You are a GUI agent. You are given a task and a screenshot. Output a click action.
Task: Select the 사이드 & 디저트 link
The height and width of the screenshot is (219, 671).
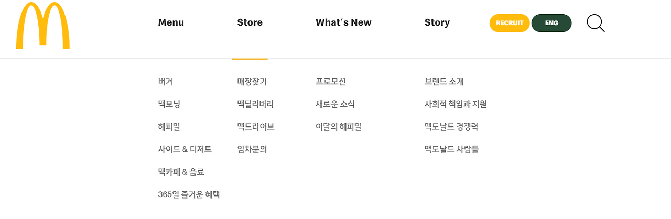tap(185, 149)
